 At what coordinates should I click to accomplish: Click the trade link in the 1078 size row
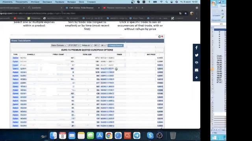(x=107, y=72)
